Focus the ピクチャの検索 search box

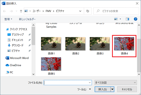click(x=116, y=11)
